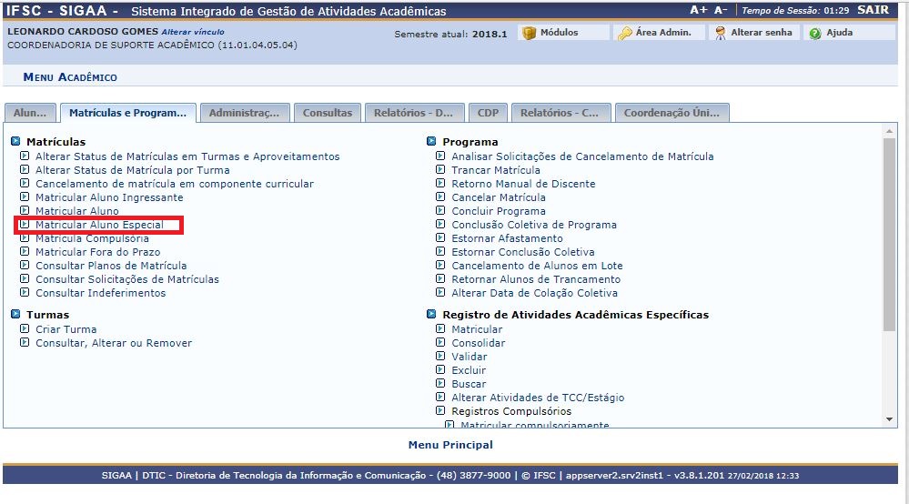Open the CDP tab

click(488, 113)
